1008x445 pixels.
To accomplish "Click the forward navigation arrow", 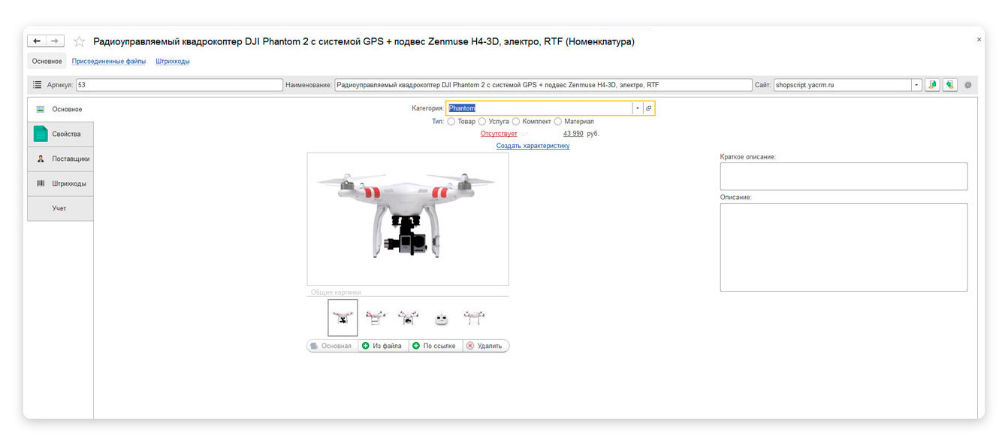I will [55, 41].
